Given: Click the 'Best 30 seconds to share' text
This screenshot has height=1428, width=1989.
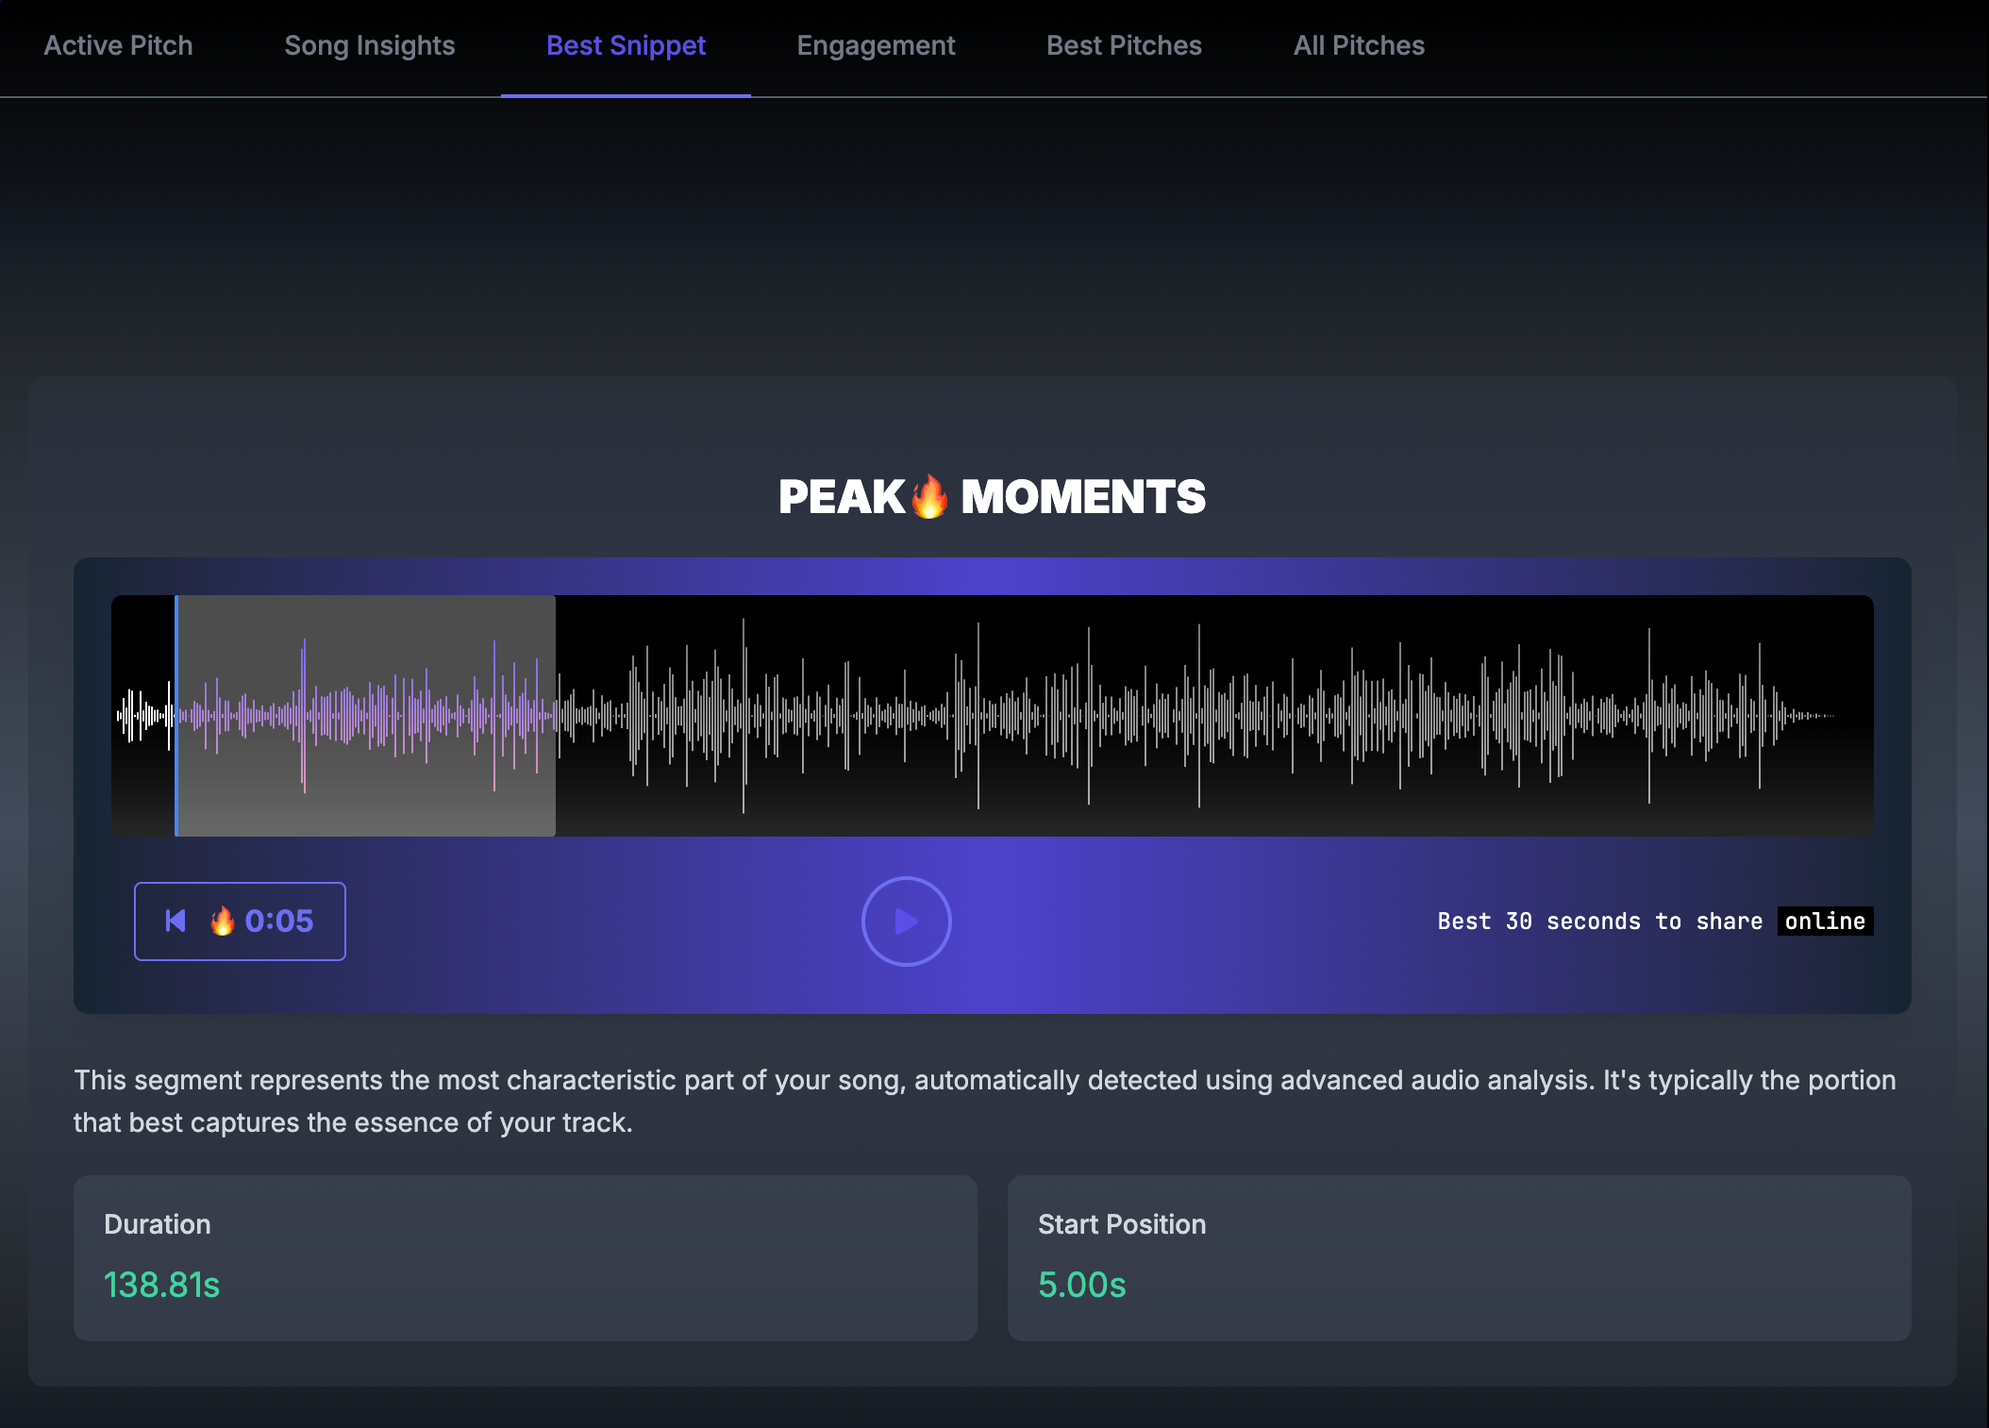Looking at the screenshot, I should pos(1599,921).
